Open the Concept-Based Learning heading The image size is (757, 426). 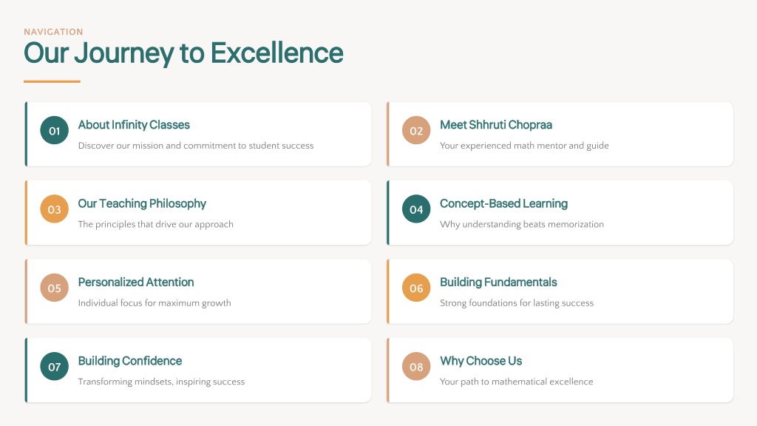[x=503, y=203]
